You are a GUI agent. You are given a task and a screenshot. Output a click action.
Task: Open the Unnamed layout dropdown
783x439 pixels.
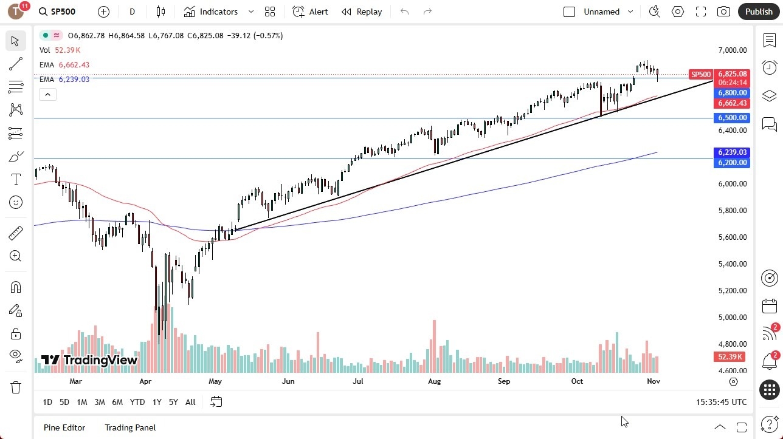tap(630, 11)
